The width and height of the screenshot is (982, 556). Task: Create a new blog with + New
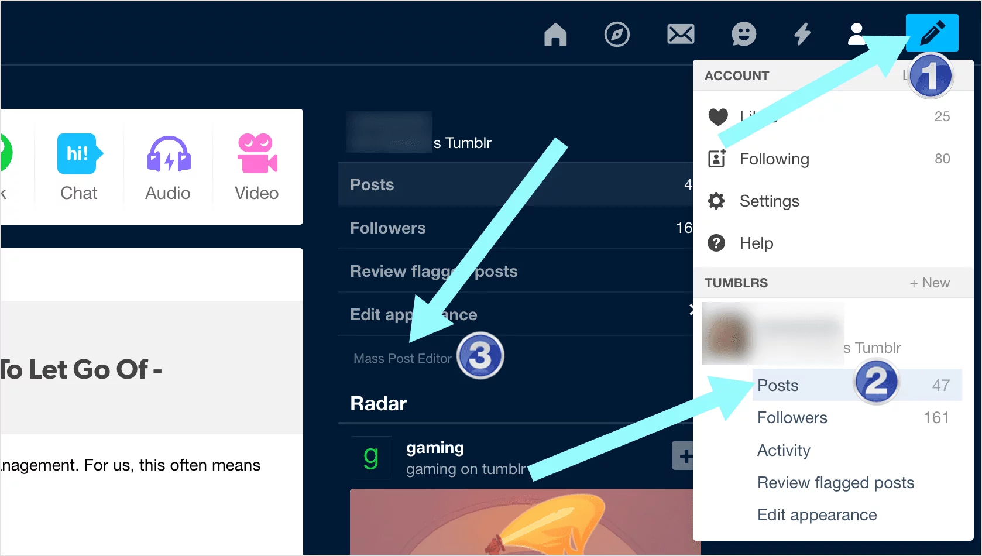929,283
